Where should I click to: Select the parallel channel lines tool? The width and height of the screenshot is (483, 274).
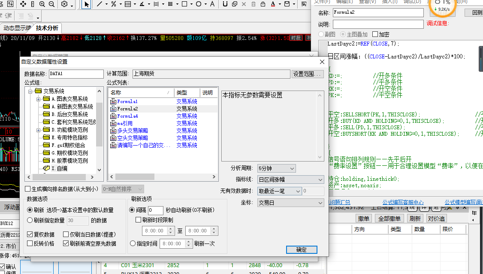click(x=156, y=4)
